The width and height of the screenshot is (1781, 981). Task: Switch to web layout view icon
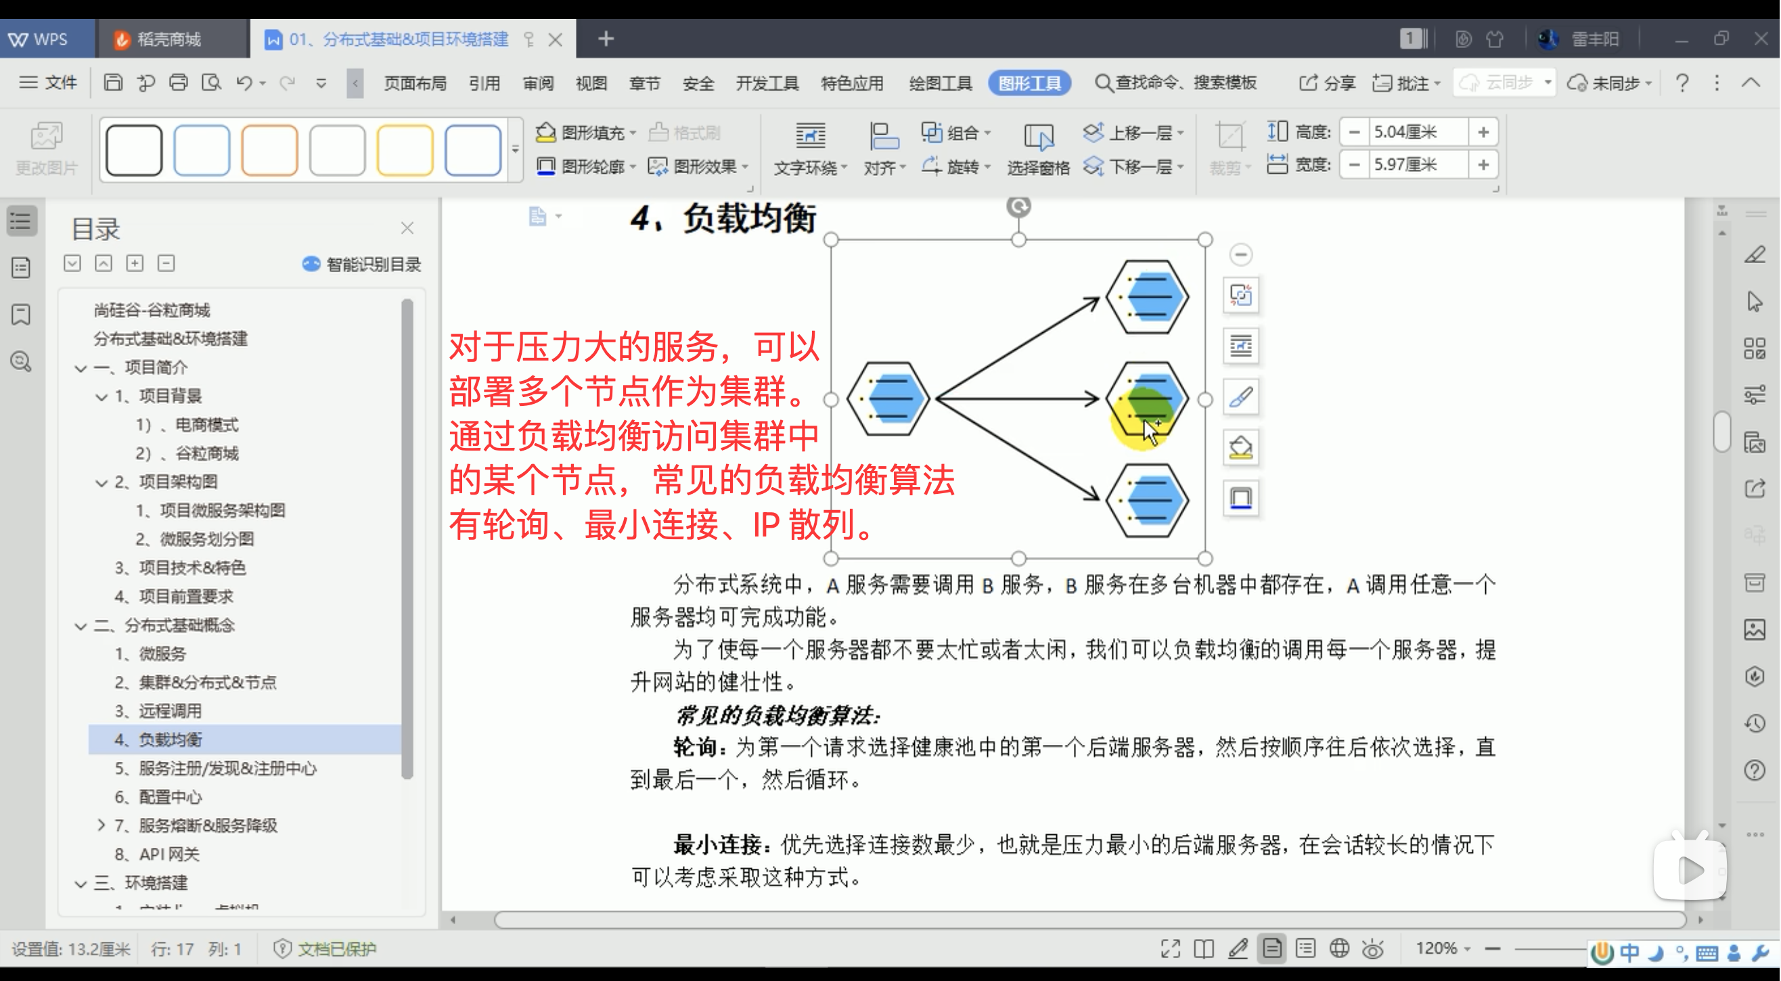pos(1339,949)
